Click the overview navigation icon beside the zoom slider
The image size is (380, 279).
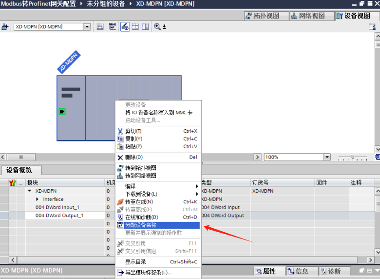click(x=378, y=157)
